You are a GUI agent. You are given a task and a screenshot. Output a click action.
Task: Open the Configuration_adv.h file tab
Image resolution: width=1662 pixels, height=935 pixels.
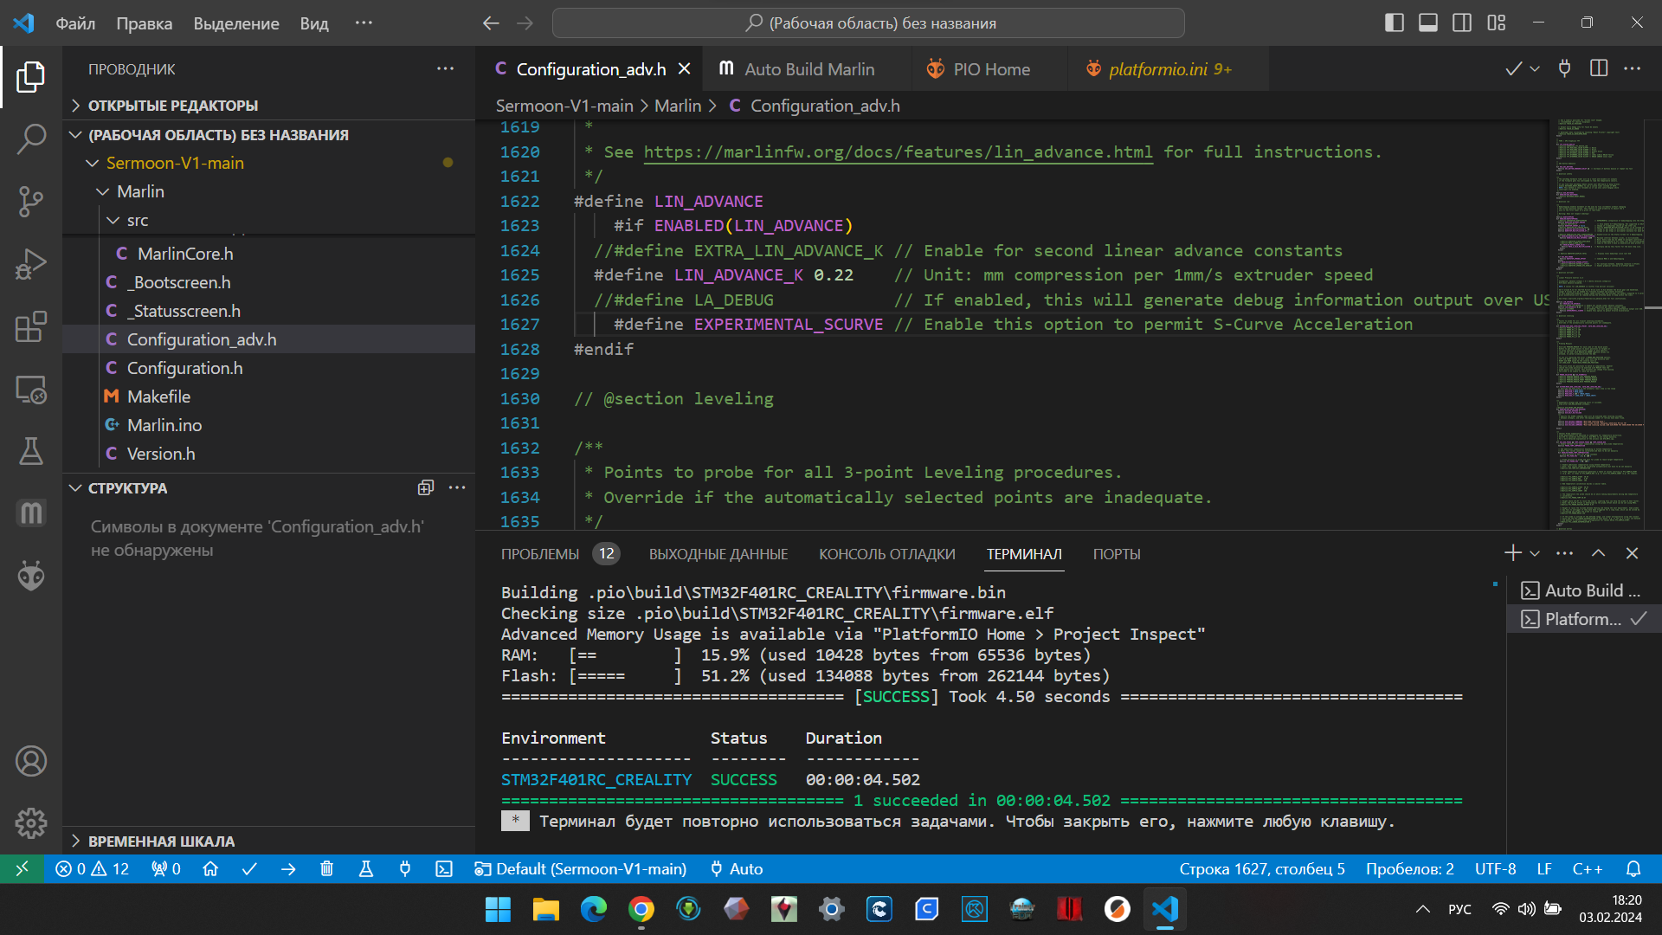pos(590,68)
